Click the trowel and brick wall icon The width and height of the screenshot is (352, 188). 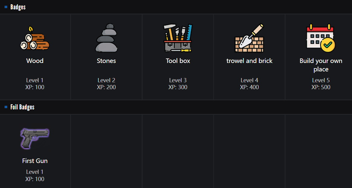click(x=249, y=38)
